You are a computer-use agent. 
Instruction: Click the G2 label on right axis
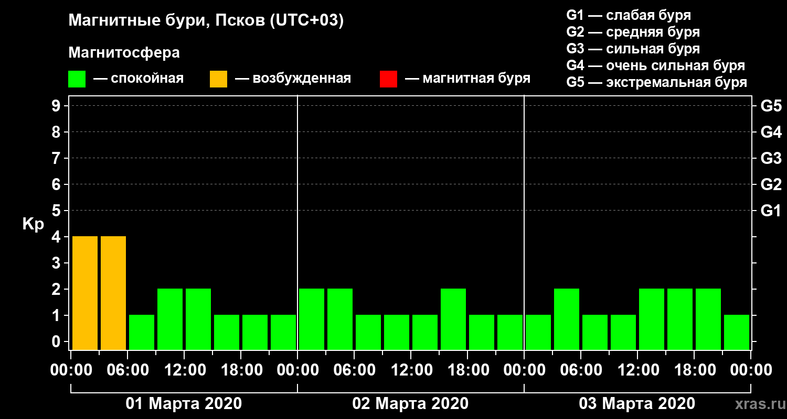[x=771, y=184]
